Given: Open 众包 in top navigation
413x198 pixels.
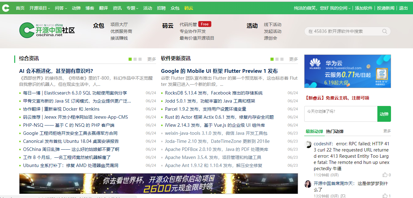Looking at the screenshot, I should coord(175,8).
